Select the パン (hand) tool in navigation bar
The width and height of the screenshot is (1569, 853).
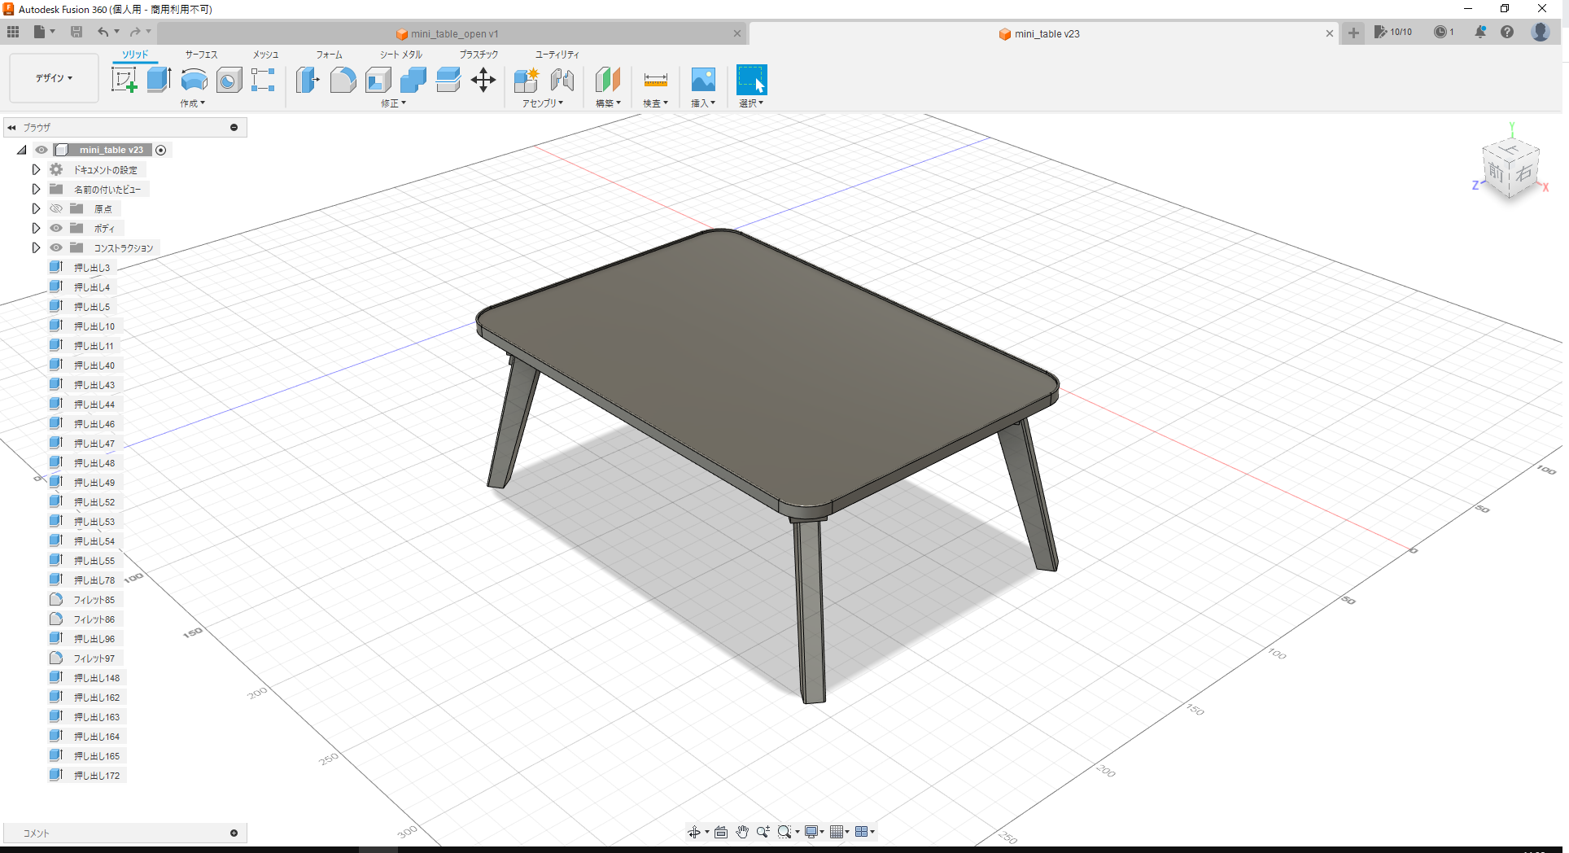pos(741,832)
